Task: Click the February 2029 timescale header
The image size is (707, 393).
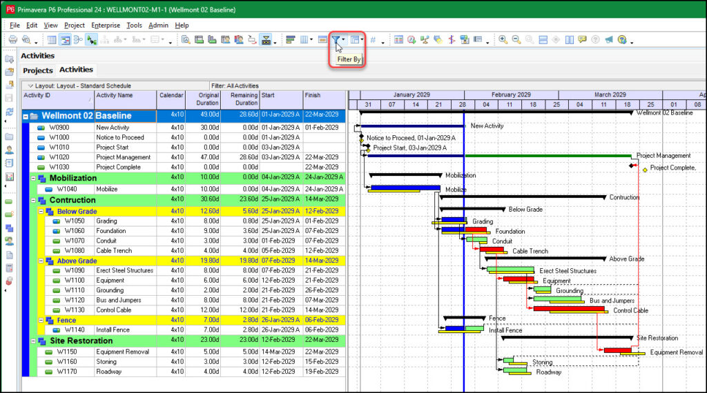Action: 511,94
